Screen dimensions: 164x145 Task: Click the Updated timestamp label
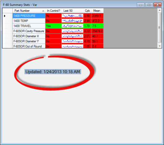pyautogui.click(x=53, y=72)
